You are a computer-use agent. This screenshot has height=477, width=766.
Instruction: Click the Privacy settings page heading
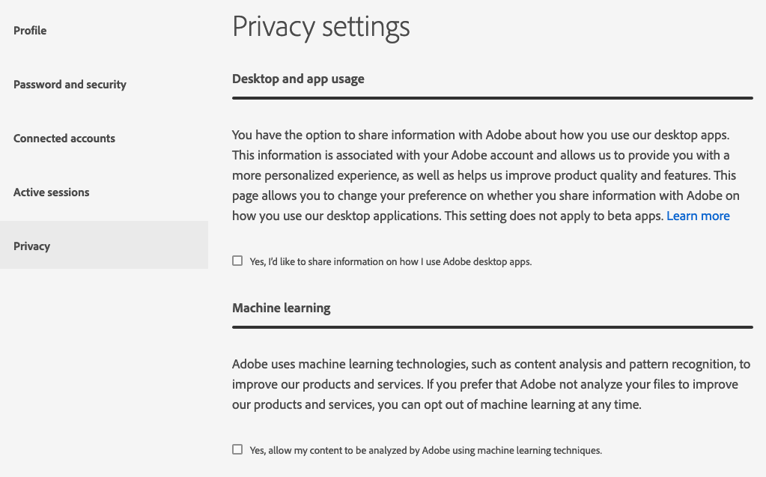pos(320,27)
